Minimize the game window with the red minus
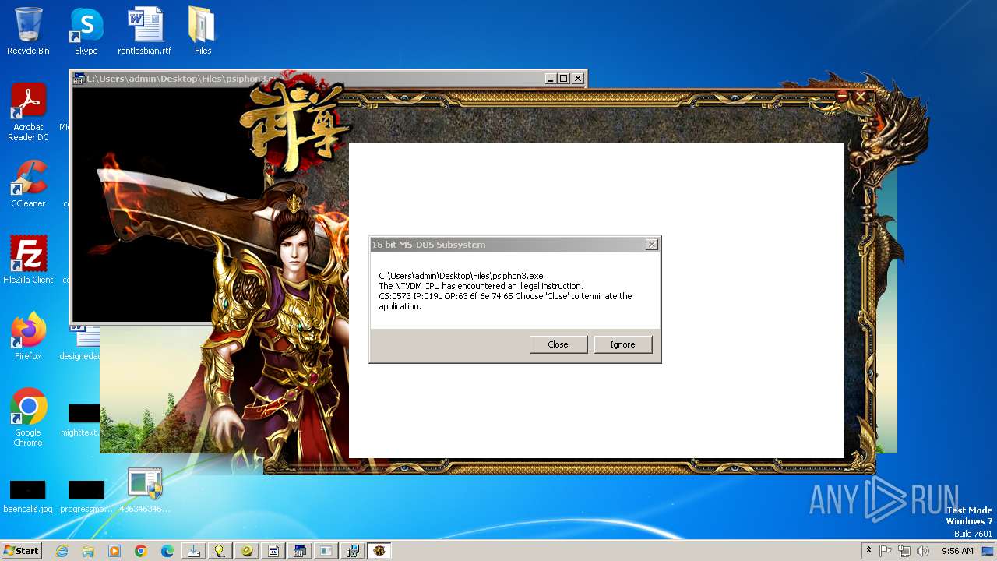This screenshot has height=561, width=997. 842,95
